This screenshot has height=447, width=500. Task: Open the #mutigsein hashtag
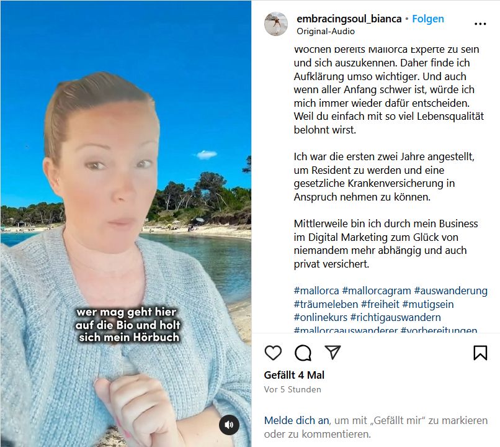point(427,304)
